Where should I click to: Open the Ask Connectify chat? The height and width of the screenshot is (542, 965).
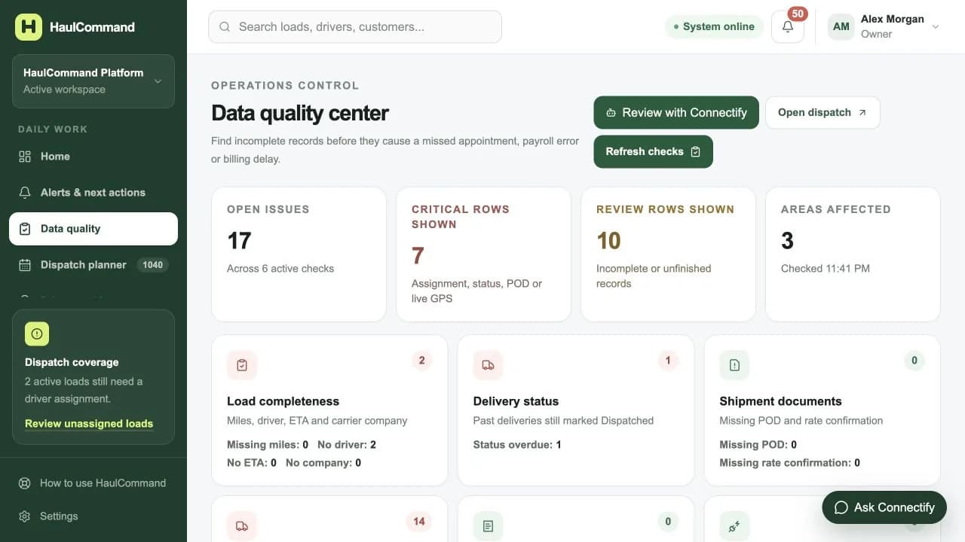pyautogui.click(x=884, y=507)
